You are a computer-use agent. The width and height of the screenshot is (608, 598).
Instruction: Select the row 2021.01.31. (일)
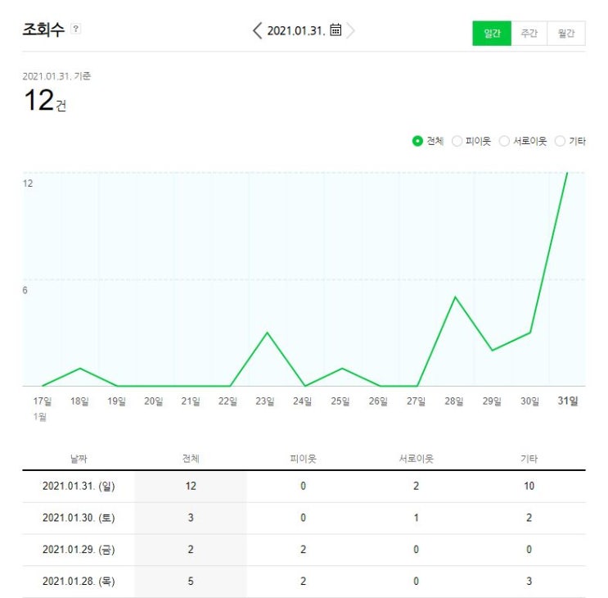[x=304, y=487]
